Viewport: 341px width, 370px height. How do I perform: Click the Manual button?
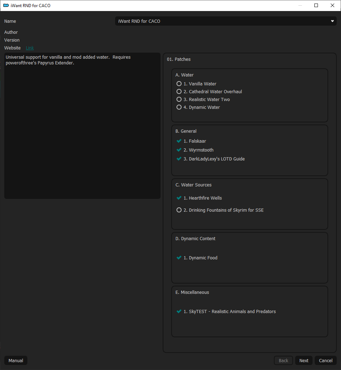pos(16,360)
